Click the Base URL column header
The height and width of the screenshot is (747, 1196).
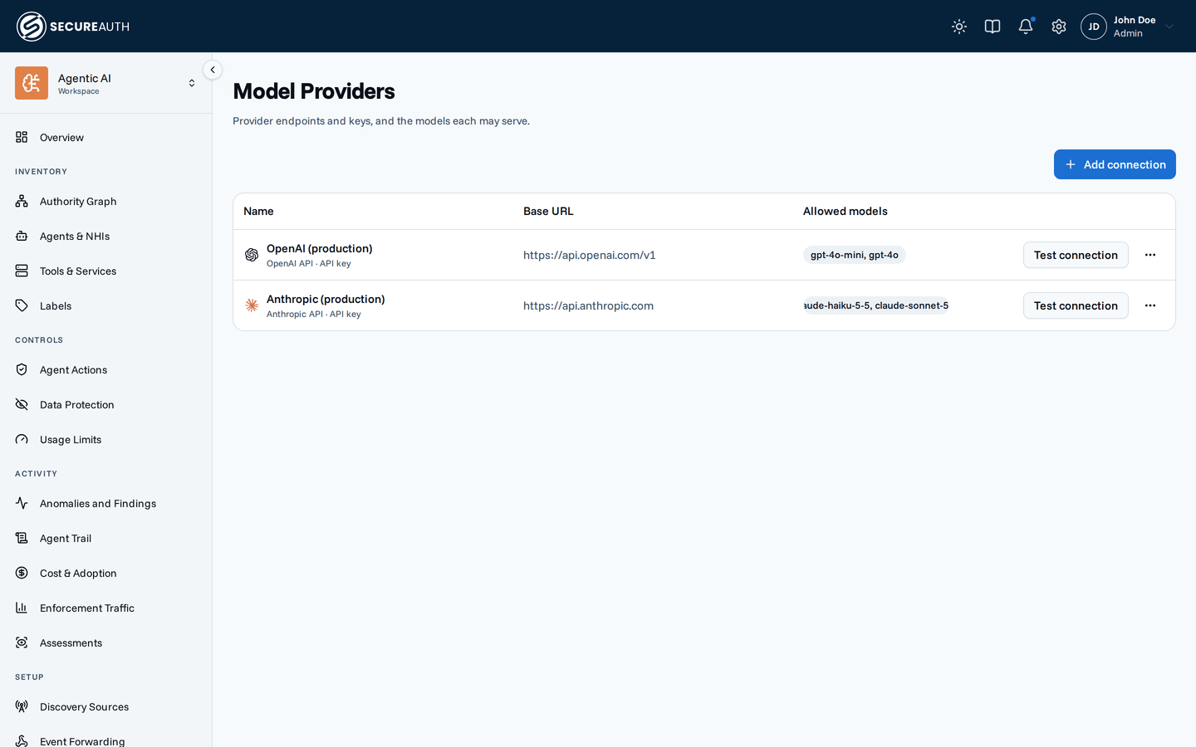coord(548,212)
